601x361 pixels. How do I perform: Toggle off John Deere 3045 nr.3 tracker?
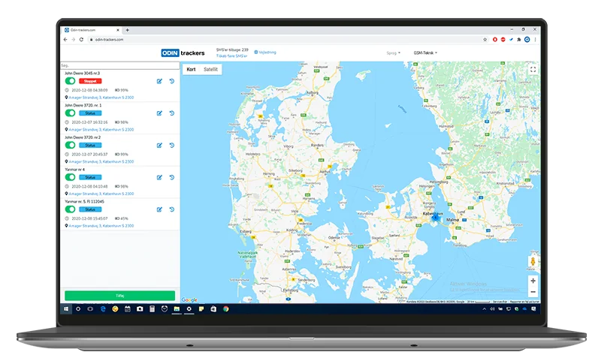[70, 81]
